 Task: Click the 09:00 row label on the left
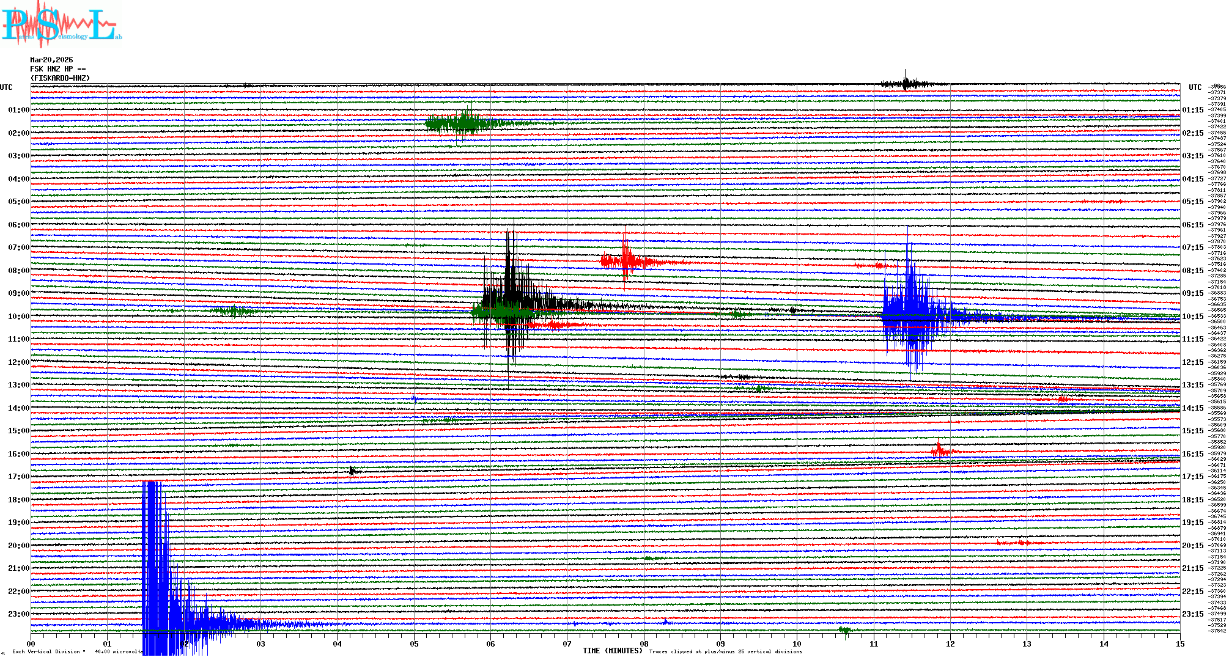[18, 293]
